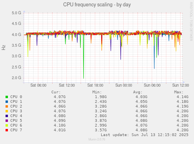Viewport: 194px width, 144px height.
Task: Click CPU 2 minimum value 3.28G
Action: coord(101,106)
